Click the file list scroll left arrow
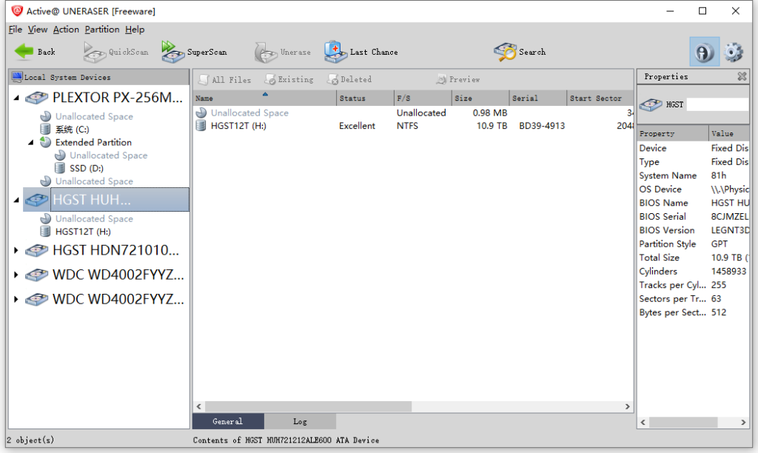758x453 pixels. tap(198, 406)
